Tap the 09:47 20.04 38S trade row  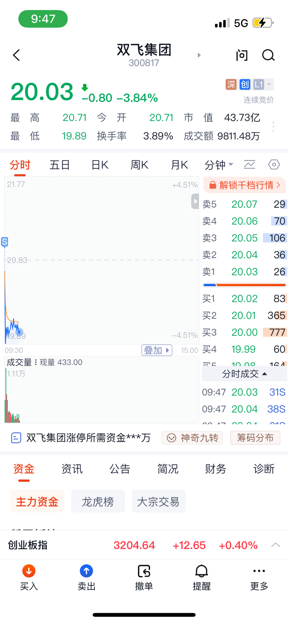click(244, 409)
